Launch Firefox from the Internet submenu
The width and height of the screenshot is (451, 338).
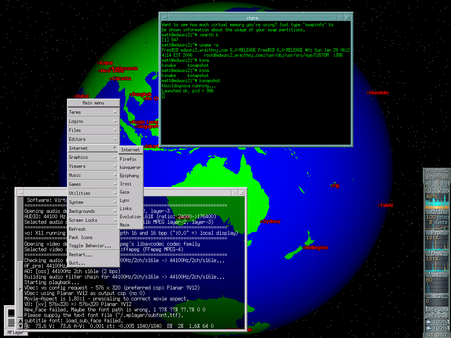tap(128, 159)
